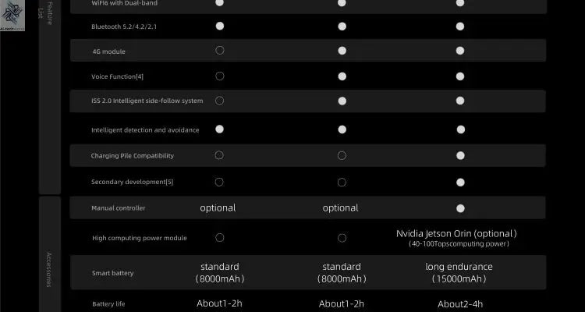Click first-column circle in ISS 2.0 side-follow row
Screen dimensions: 585x312
pyautogui.click(x=219, y=101)
